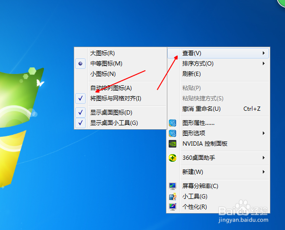Expand the 图形选项 submenu arrow
The width and height of the screenshot is (285, 230).
click(264, 133)
